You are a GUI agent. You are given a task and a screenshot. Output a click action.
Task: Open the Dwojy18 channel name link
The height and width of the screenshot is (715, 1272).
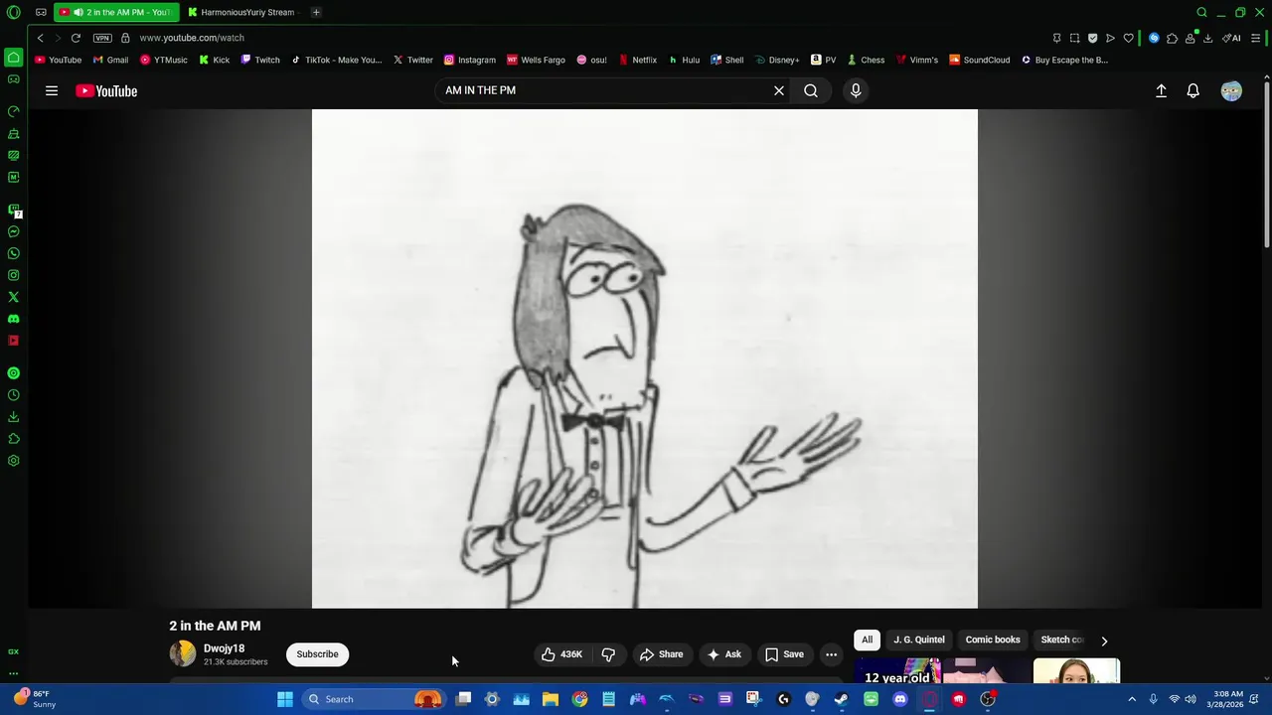point(224,648)
